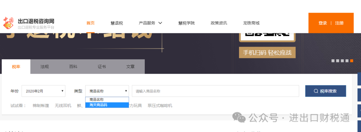
Task: Try the 泵压式咖啡机 suggestion link
Action: click(160, 106)
